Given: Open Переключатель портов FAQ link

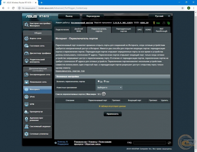Looking at the screenshot, I should tap(70, 71).
